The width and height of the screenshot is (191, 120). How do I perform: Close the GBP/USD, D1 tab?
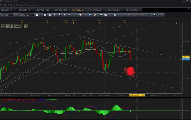pos(123,10)
